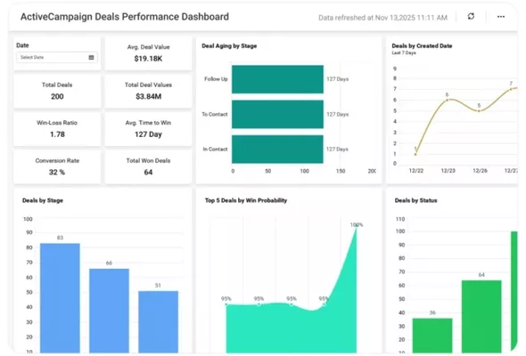Click the data point labeled 6 on 12/23
Screen dimensions: 526x356
(x=448, y=100)
